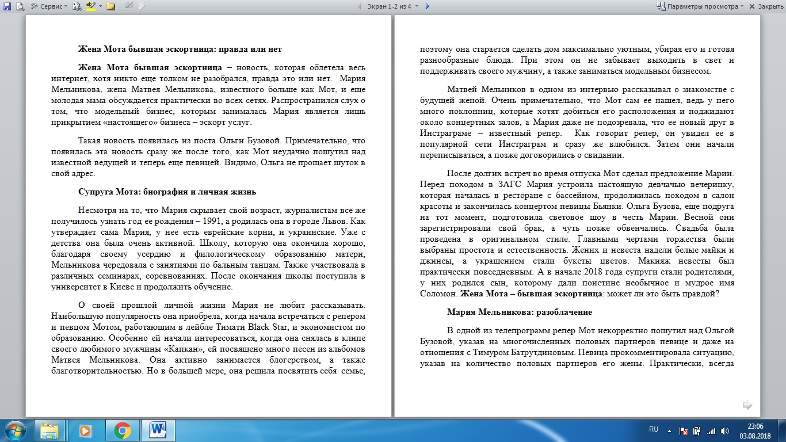The width and height of the screenshot is (786, 442).
Task: Open the Экран 1-2 из 4 page dropdown
Action: coord(394,6)
